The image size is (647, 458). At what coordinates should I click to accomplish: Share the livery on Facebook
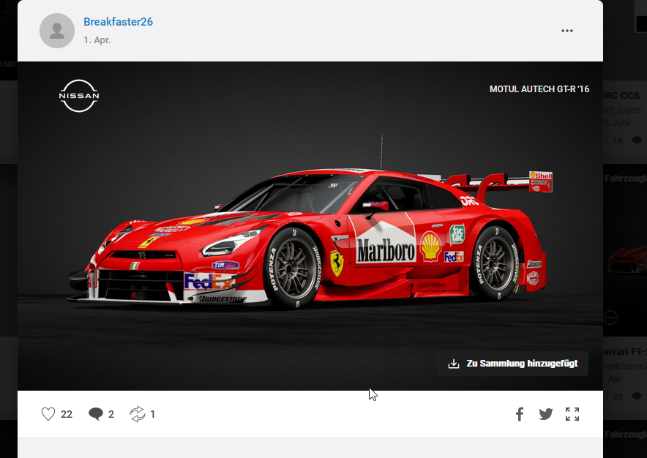(520, 414)
